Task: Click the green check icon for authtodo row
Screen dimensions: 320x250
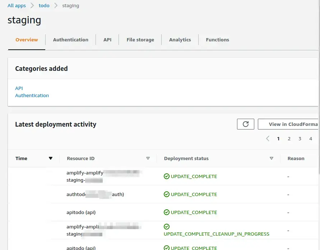Action: click(x=167, y=194)
